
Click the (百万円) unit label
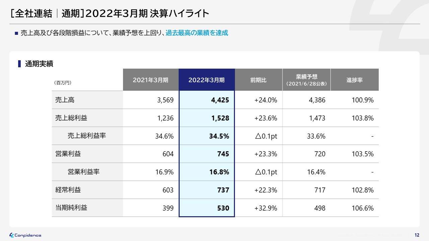63,82
